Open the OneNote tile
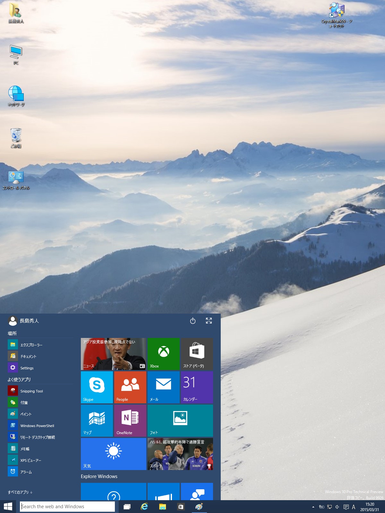Image resolution: width=385 pixels, height=513 pixels. [x=130, y=420]
